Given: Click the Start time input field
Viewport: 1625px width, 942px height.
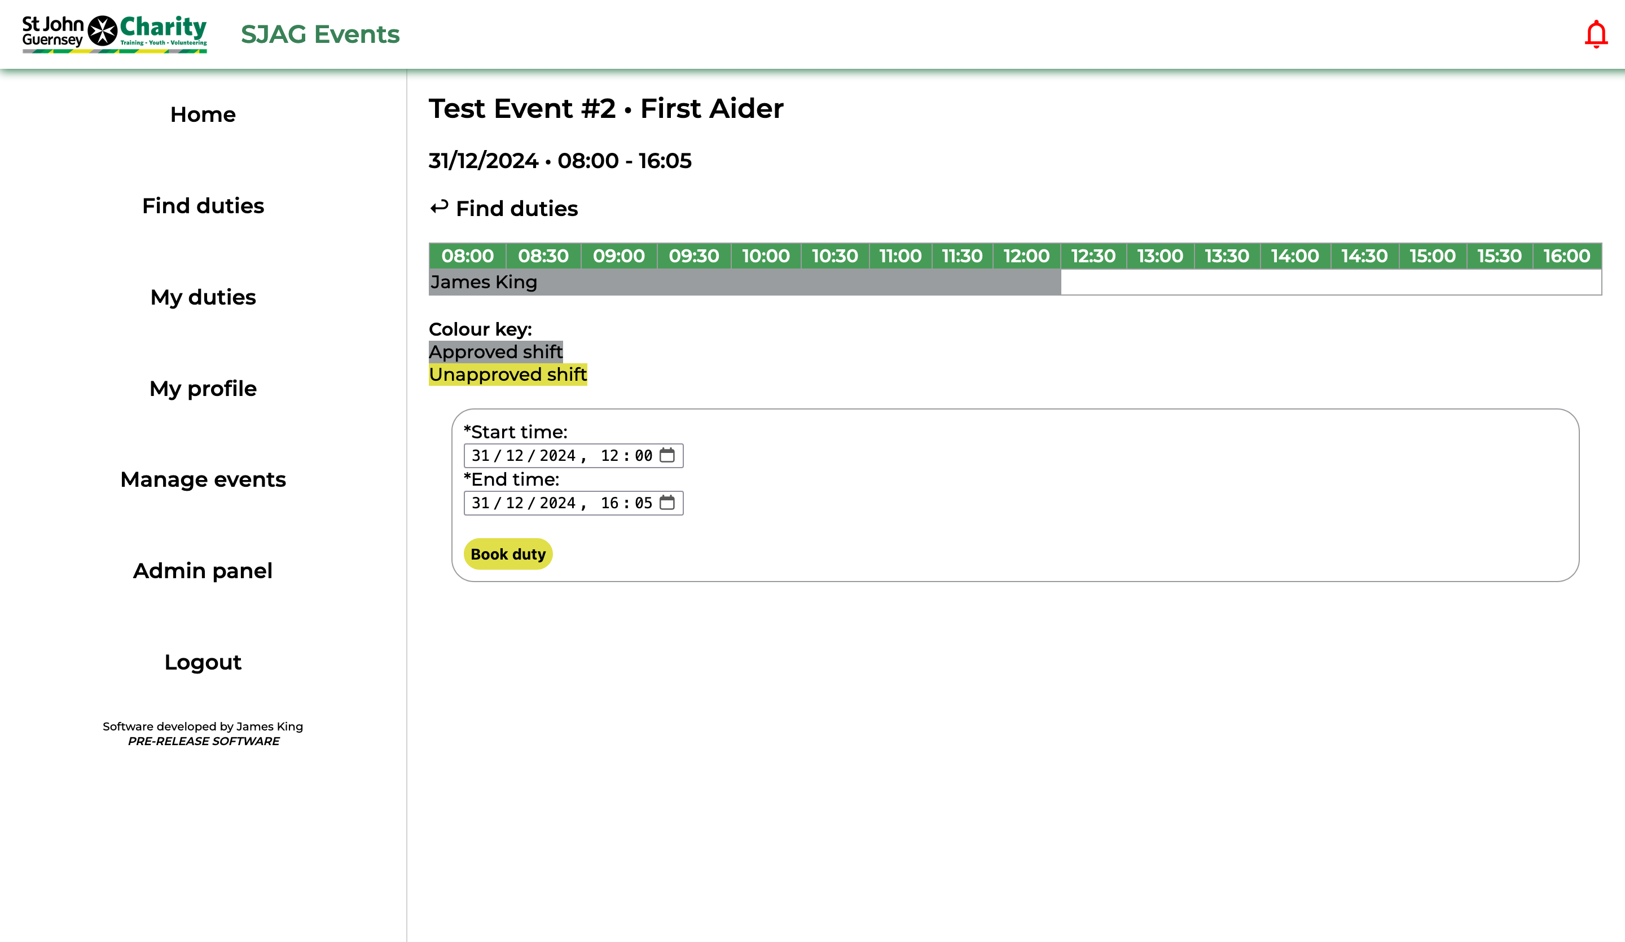Looking at the screenshot, I should [560, 456].
